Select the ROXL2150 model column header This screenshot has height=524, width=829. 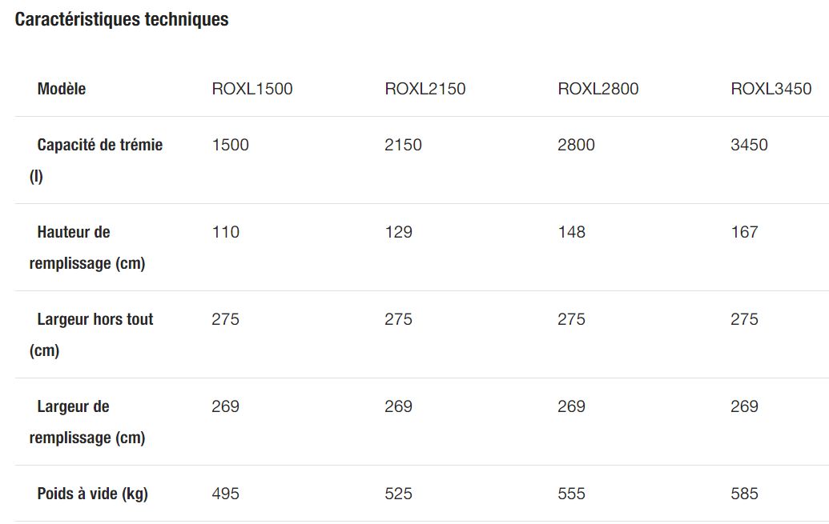425,89
